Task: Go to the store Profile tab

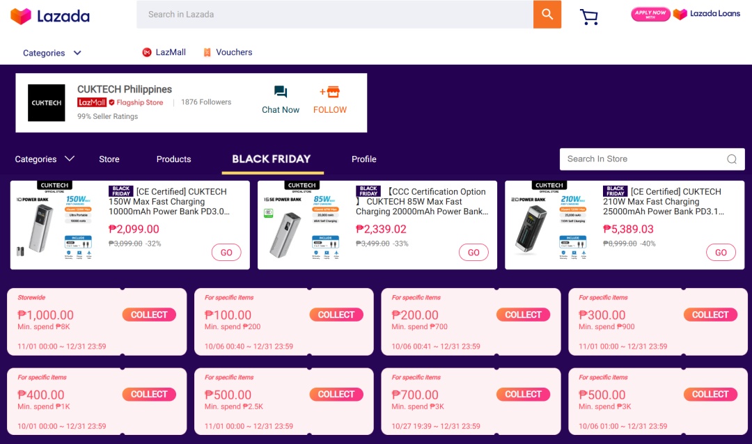Action: coord(363,159)
